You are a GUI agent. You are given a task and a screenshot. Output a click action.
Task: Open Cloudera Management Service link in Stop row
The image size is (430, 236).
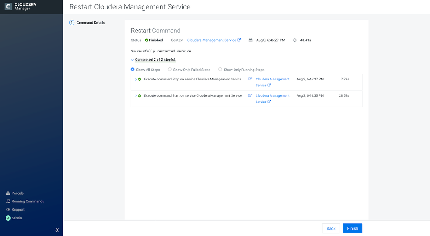point(272,82)
